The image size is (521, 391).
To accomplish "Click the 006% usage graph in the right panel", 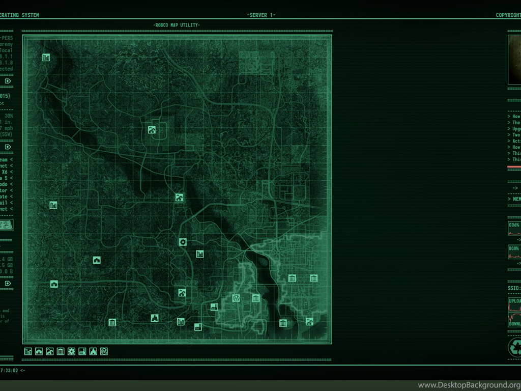I will tap(514, 229).
